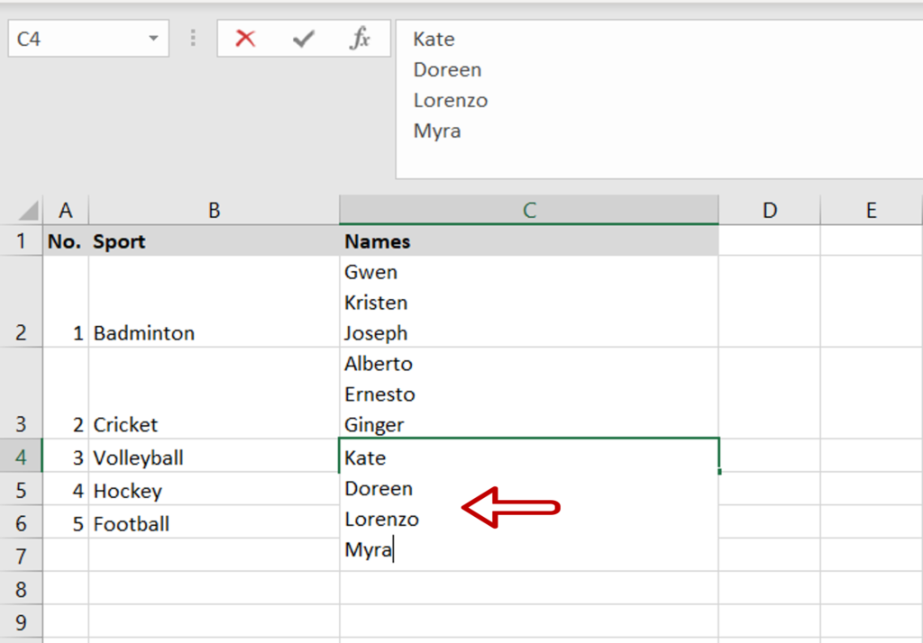Click the vertical dots separator next to Name Box

pyautogui.click(x=195, y=38)
